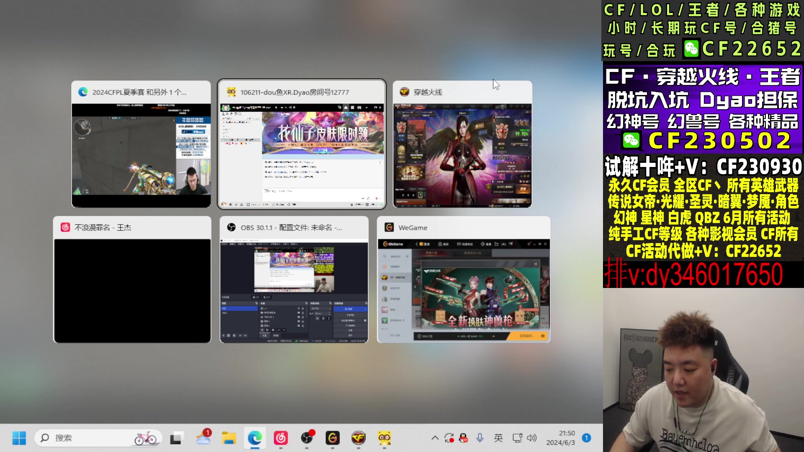
Task: Open NetEase Cloud Music taskbar icon
Action: pyautogui.click(x=281, y=438)
